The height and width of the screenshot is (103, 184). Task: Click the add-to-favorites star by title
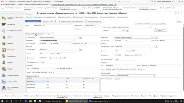(34, 13)
